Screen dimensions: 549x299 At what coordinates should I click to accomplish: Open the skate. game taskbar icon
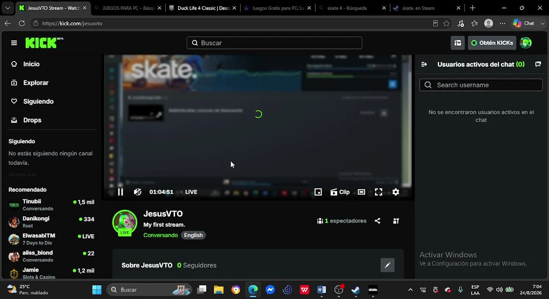[x=373, y=289]
